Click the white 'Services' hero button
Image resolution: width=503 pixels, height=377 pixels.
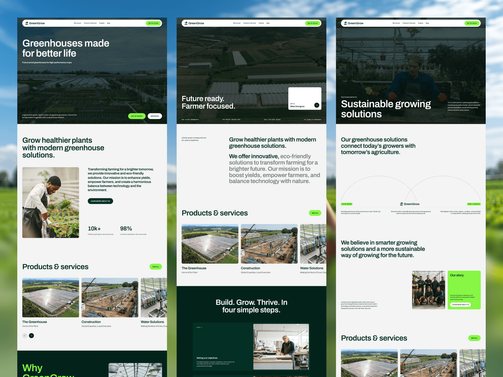155,116
